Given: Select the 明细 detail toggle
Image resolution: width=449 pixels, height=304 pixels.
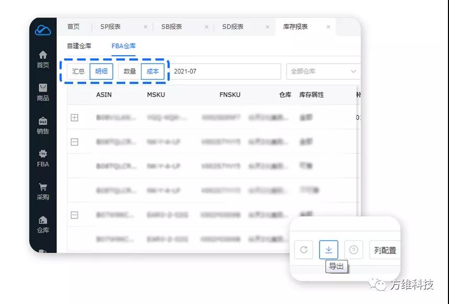Looking at the screenshot, I should pos(101,71).
